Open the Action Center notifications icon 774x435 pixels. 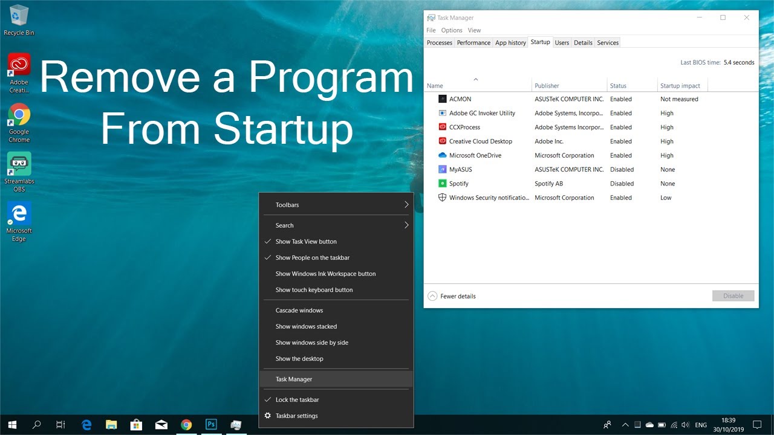[757, 425]
